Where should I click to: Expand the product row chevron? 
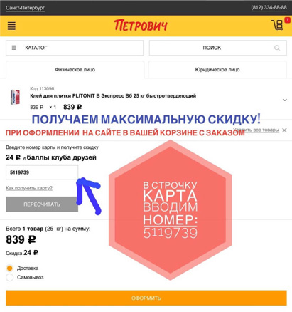285,100
